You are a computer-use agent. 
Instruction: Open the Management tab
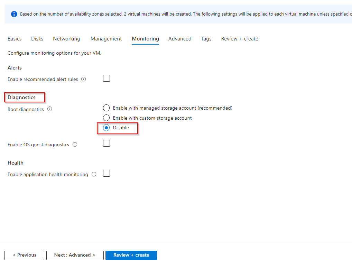coord(106,39)
